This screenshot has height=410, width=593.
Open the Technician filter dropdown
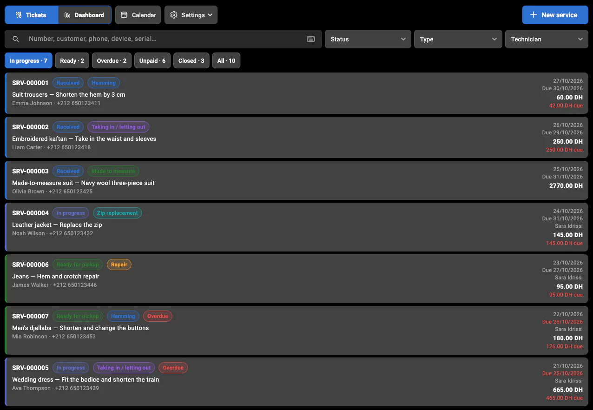point(547,39)
